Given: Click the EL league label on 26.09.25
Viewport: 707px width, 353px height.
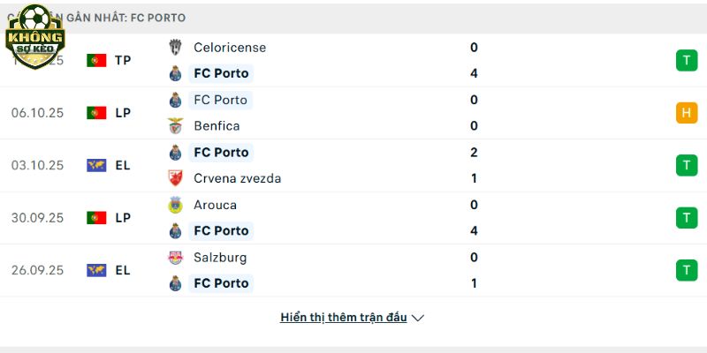Looking at the screenshot, I should 123,270.
